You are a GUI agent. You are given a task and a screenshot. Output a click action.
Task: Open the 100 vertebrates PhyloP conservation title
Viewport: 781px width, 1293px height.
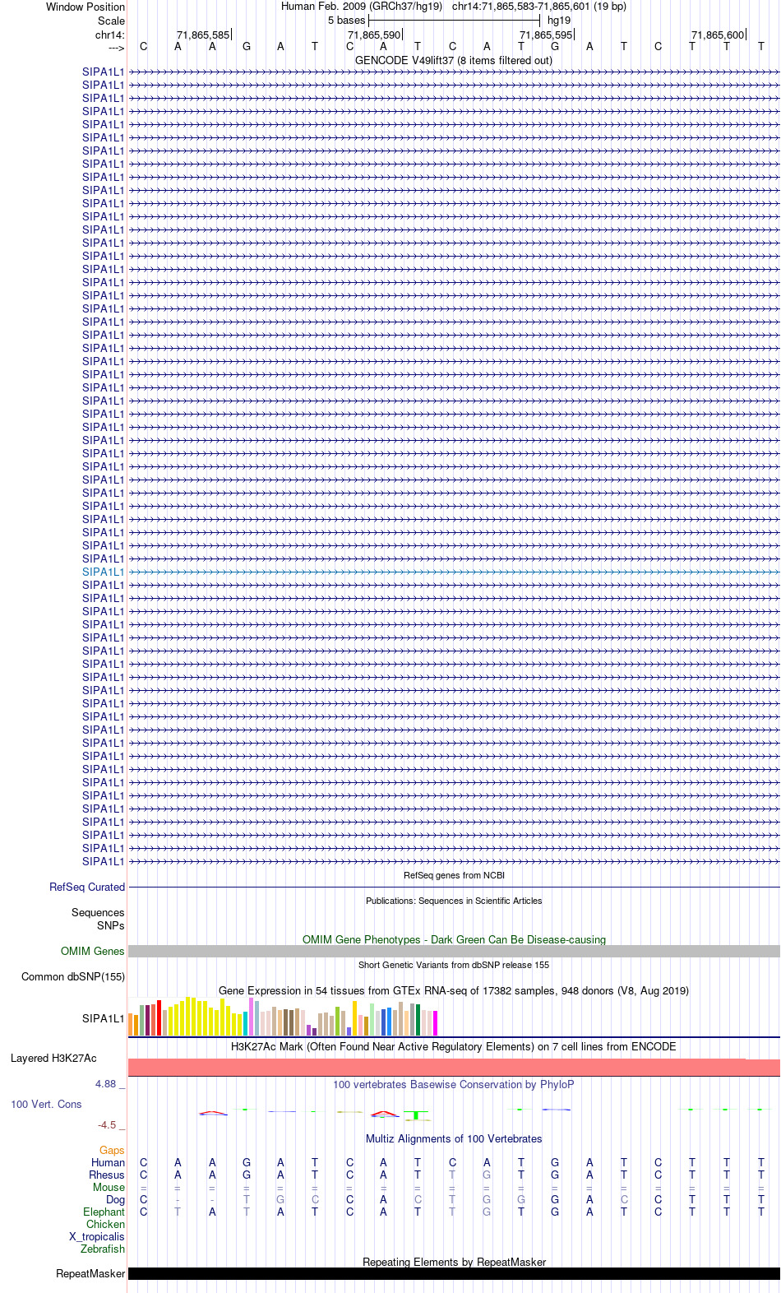coord(454,1084)
